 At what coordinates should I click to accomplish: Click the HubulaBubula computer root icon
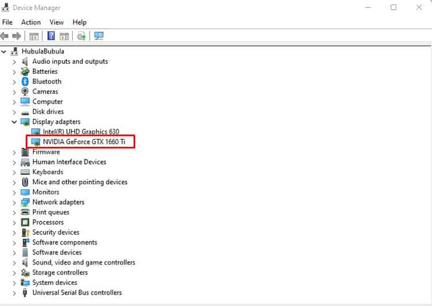coord(14,51)
